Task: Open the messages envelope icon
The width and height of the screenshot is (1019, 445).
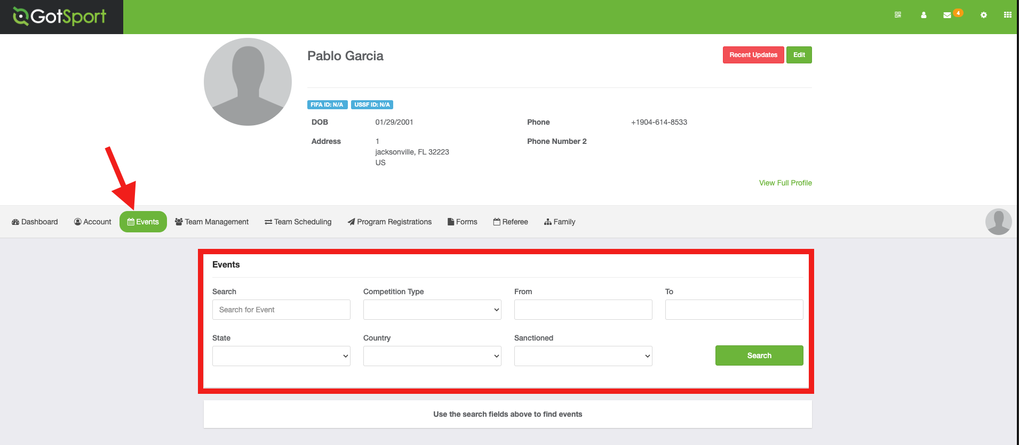Action: click(947, 15)
